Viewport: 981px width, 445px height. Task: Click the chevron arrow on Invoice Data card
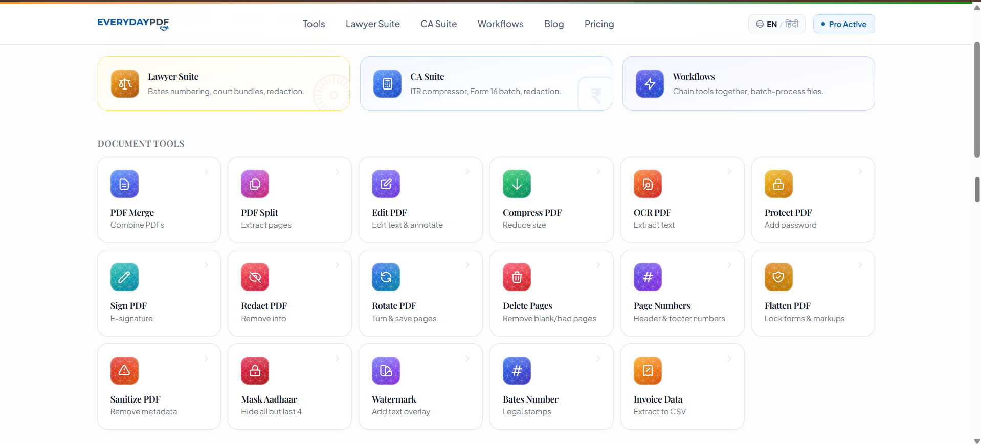(729, 359)
